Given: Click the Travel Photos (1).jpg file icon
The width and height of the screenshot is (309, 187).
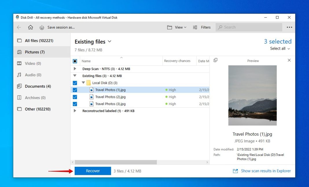Looking at the screenshot, I should 91,90.
